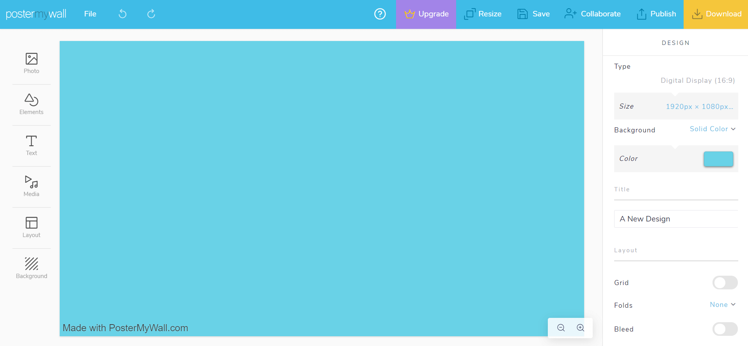Image resolution: width=748 pixels, height=346 pixels.
Task: Open the Layout tool in sidebar
Action: pyautogui.click(x=31, y=228)
